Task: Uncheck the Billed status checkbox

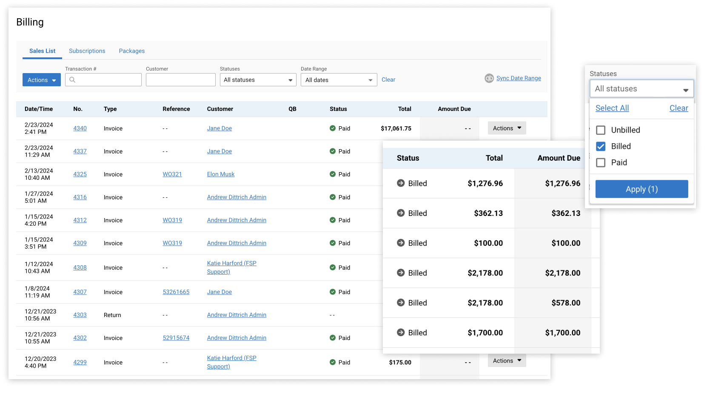Action: click(x=601, y=146)
